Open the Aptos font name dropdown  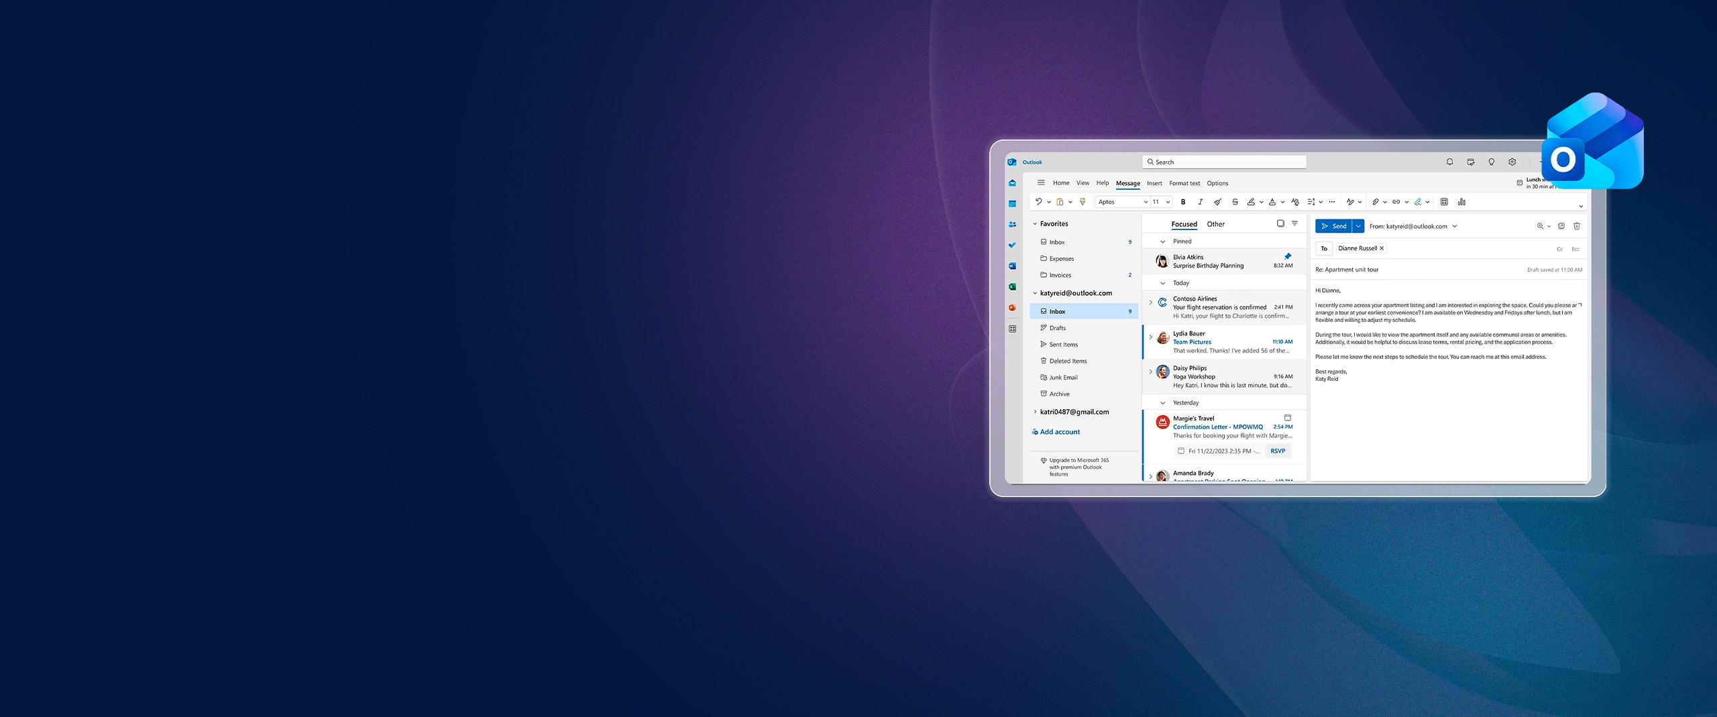(x=1123, y=202)
